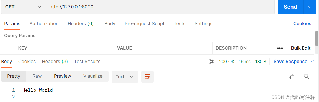View the response Headers (3) tab
The width and height of the screenshot is (319, 102).
coord(55,62)
